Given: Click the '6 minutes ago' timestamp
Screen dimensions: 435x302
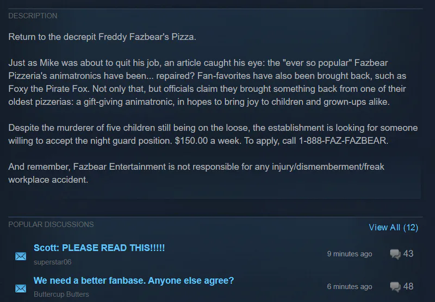Looking at the screenshot, I should pyautogui.click(x=350, y=287).
